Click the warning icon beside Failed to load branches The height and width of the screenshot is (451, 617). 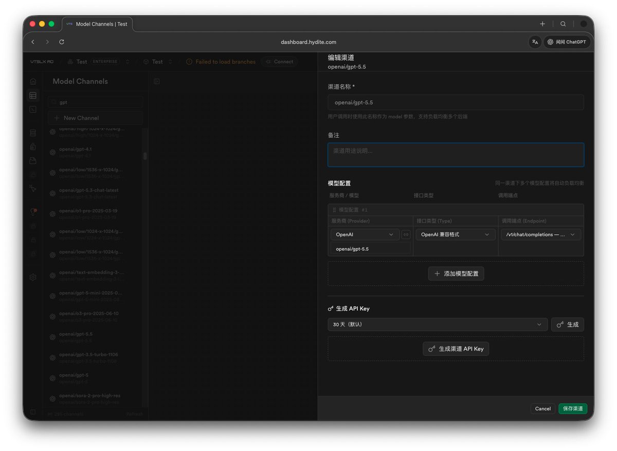coord(189,62)
